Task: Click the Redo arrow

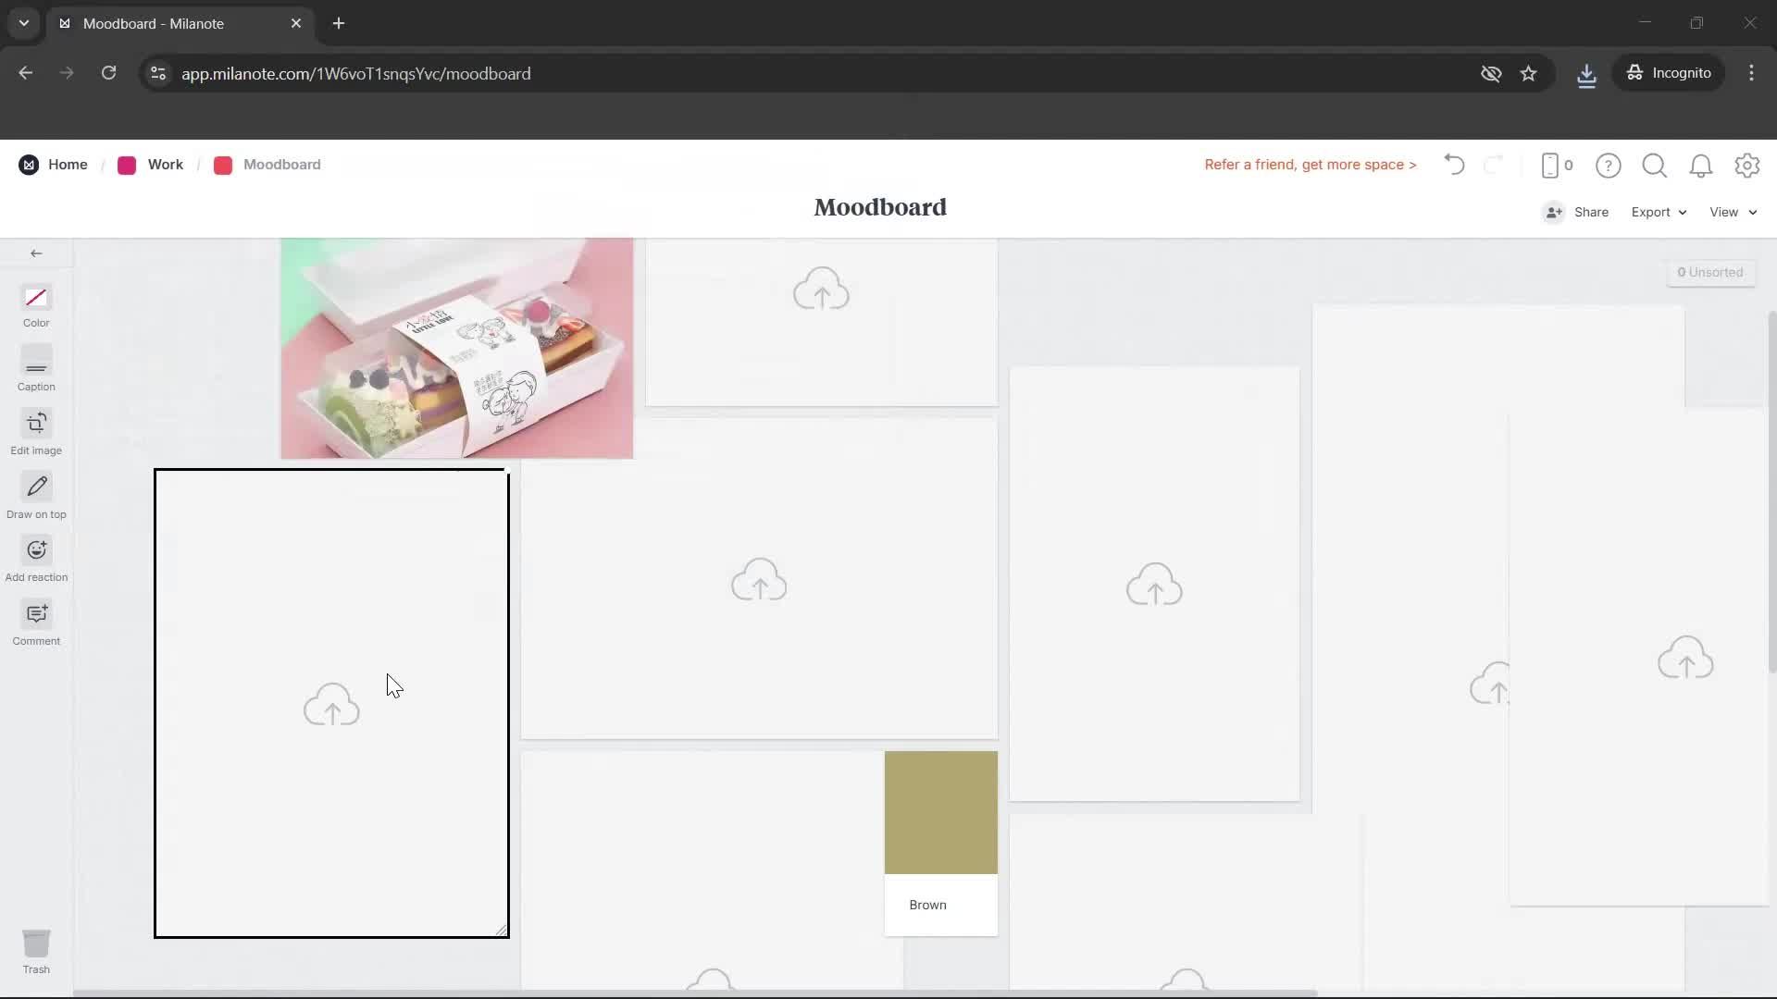Action: point(1495,165)
